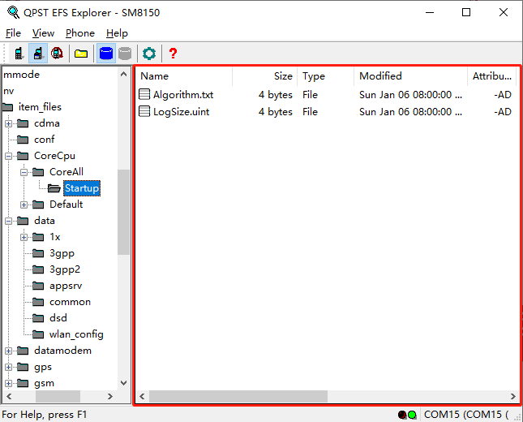The height and width of the screenshot is (422, 523).
Task: Click the tree horizontal scrollbar right arrow
Action: [110, 396]
